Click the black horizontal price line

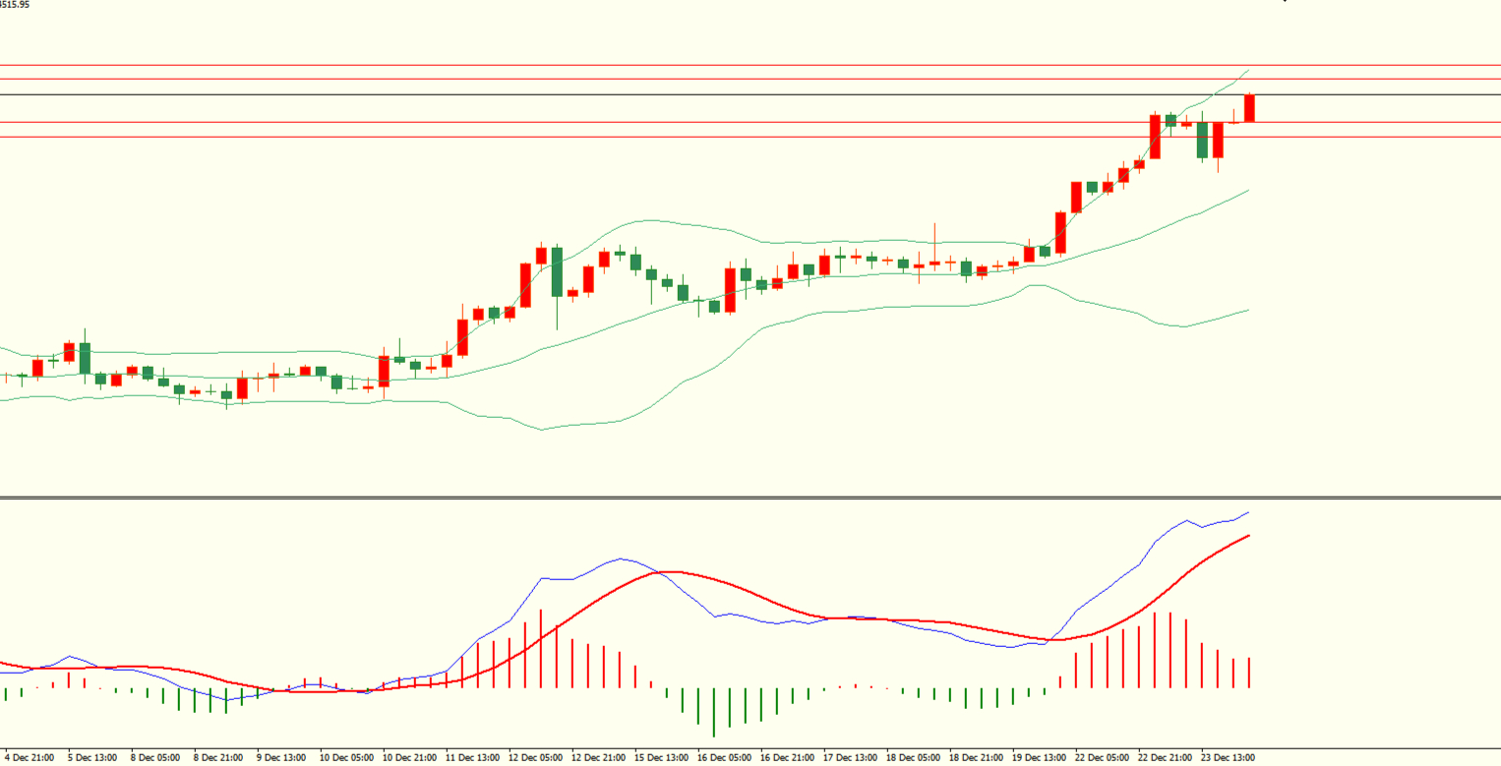689,94
